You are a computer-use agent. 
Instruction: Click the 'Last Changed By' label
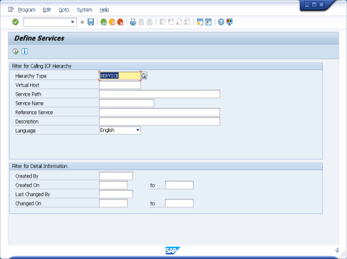(33, 195)
